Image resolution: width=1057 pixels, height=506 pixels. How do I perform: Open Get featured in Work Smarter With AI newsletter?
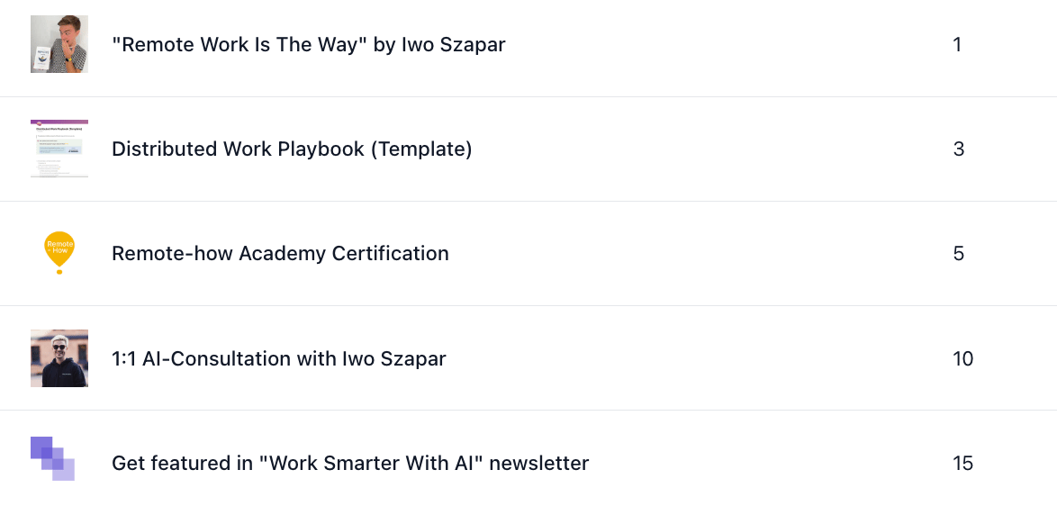pos(350,464)
